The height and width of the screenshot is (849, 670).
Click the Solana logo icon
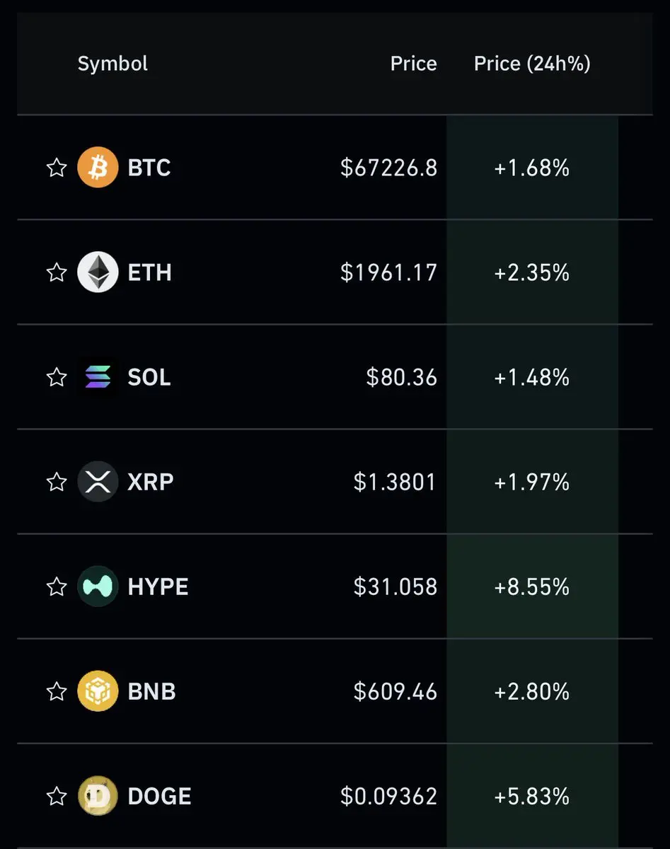click(x=98, y=377)
